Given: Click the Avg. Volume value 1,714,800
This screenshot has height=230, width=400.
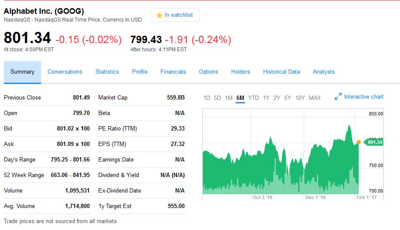Looking at the screenshot, I should coord(77,206).
